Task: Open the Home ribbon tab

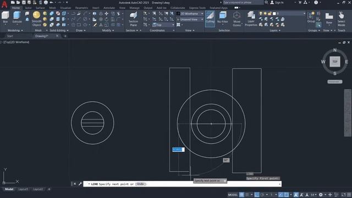Action: tap(16, 8)
